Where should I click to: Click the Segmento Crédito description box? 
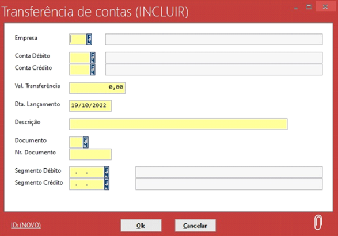click(x=229, y=184)
